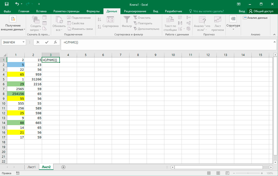
Task: Click the Undo arrow icon
Action: [x=17, y=4]
